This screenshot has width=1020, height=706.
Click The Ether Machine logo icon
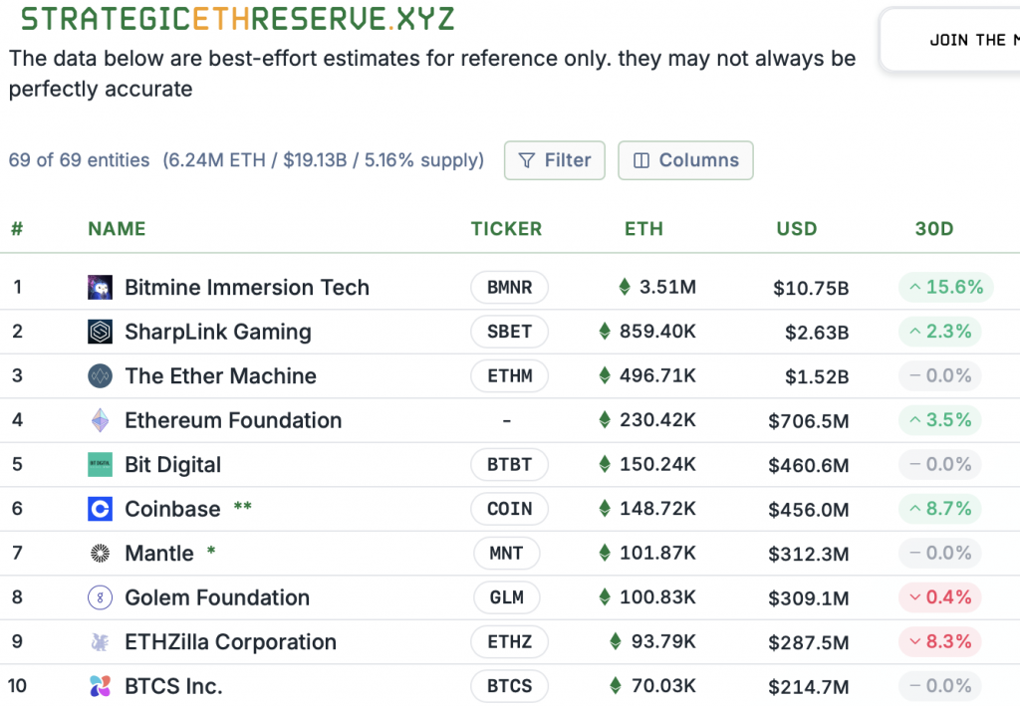tap(99, 376)
